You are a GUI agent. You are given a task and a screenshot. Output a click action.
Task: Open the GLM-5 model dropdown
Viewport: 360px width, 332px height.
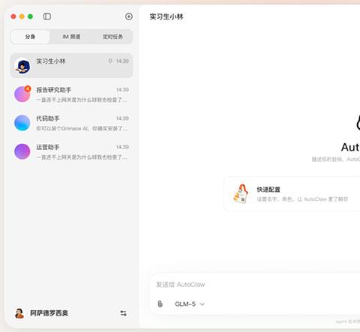190,304
